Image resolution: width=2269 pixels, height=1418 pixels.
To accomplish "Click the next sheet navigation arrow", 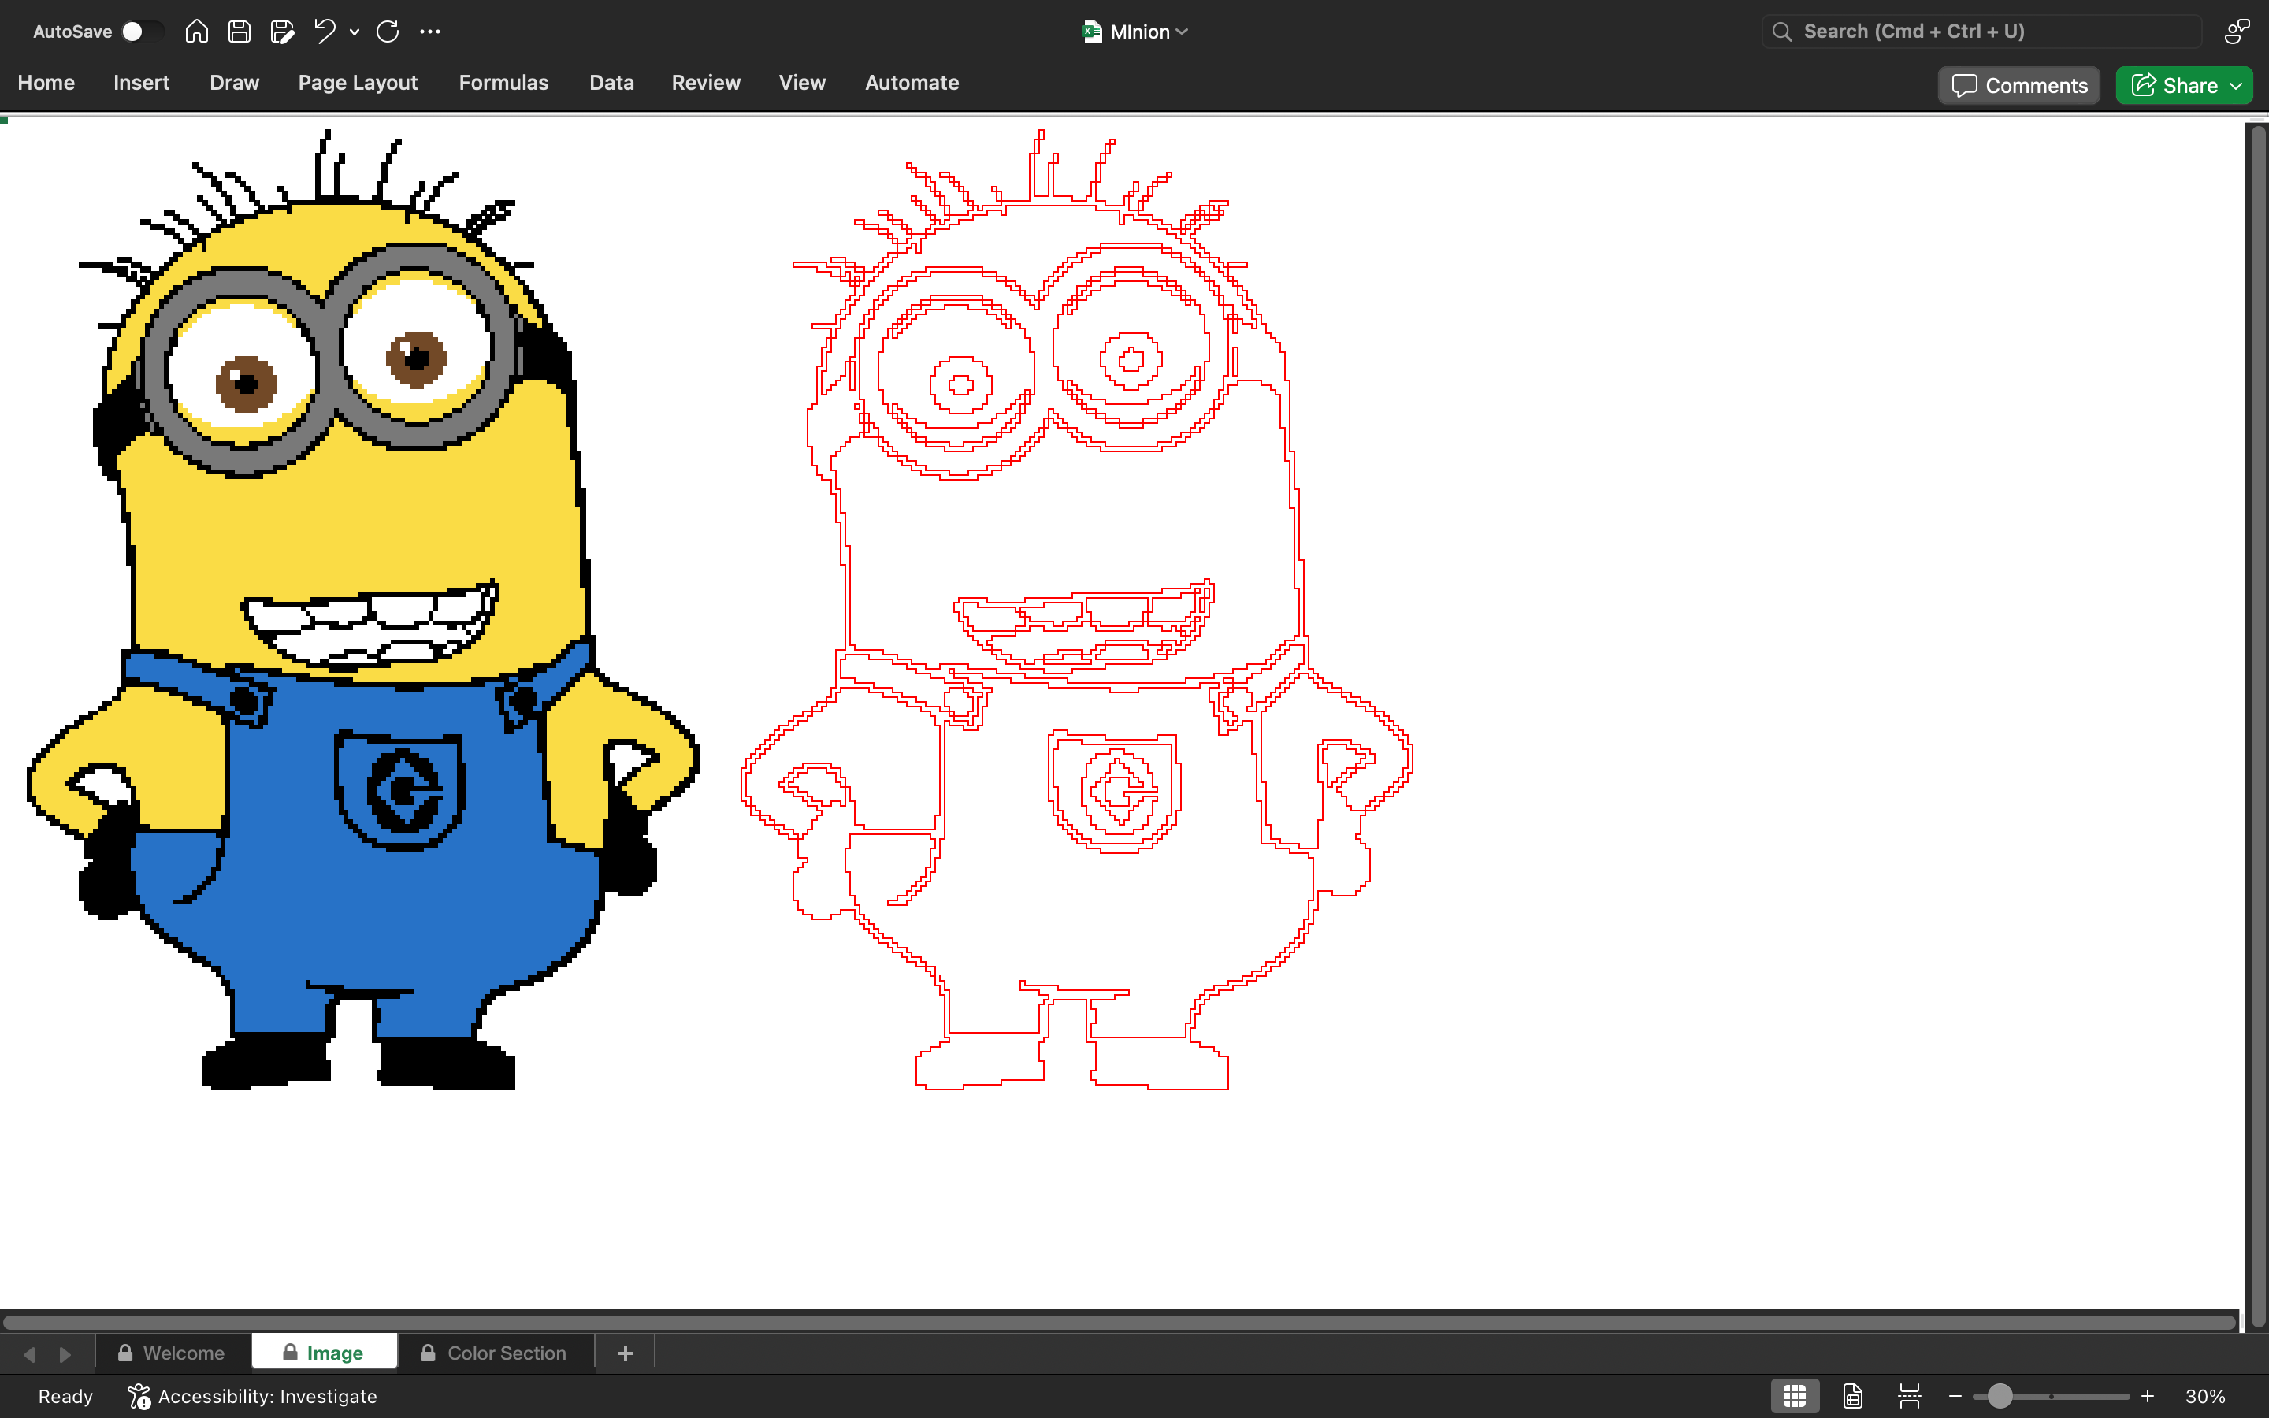I will click(x=65, y=1354).
